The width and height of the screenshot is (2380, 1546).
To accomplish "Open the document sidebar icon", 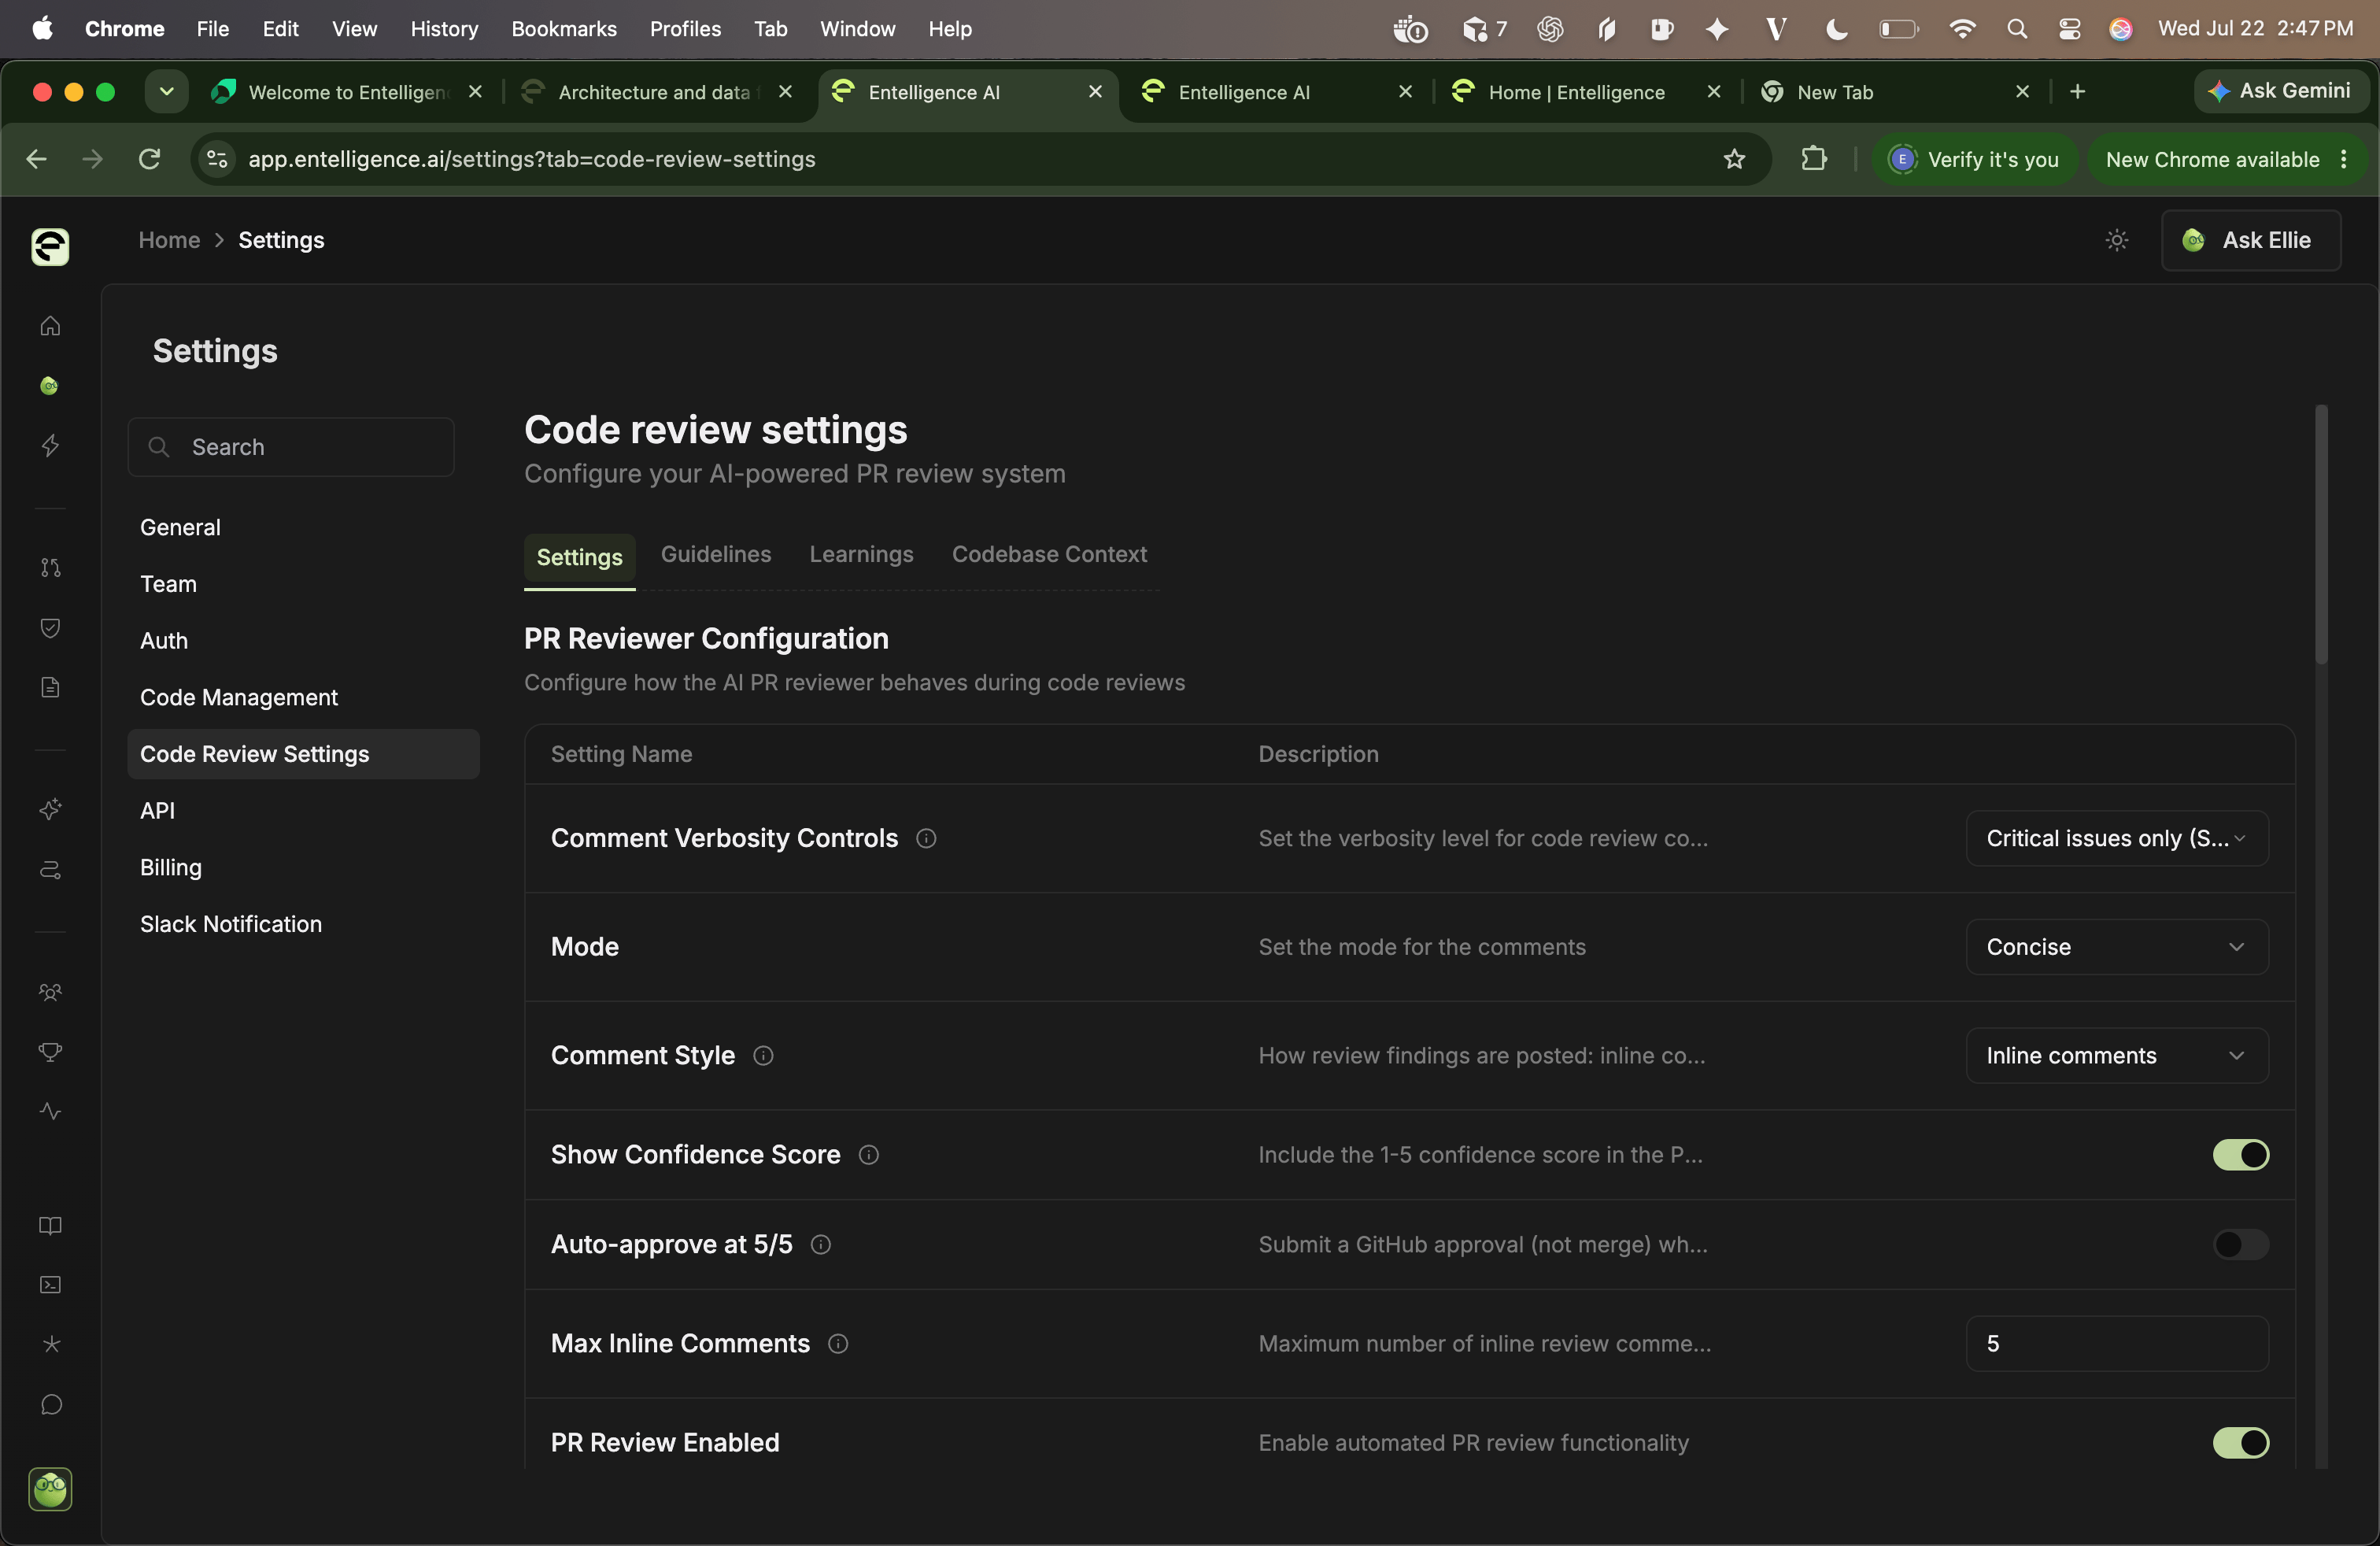I will pyautogui.click(x=50, y=687).
